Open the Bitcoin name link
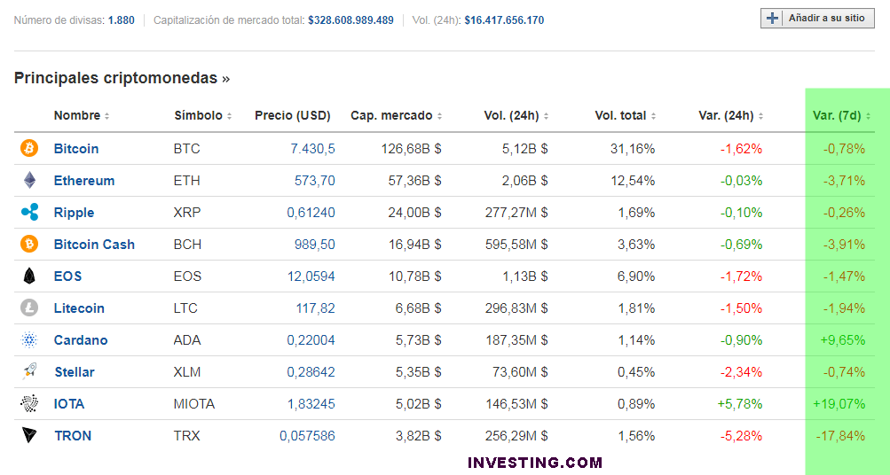Screen dimensions: 890x475 (x=76, y=149)
